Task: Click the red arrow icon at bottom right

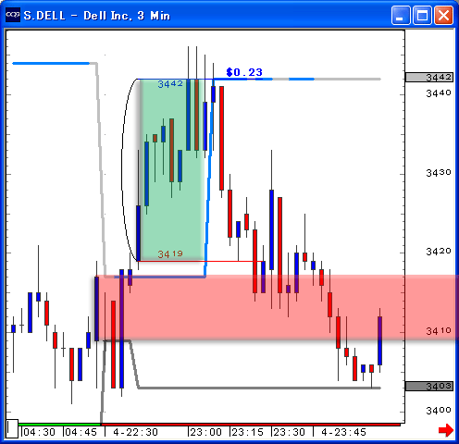Action: point(446,430)
